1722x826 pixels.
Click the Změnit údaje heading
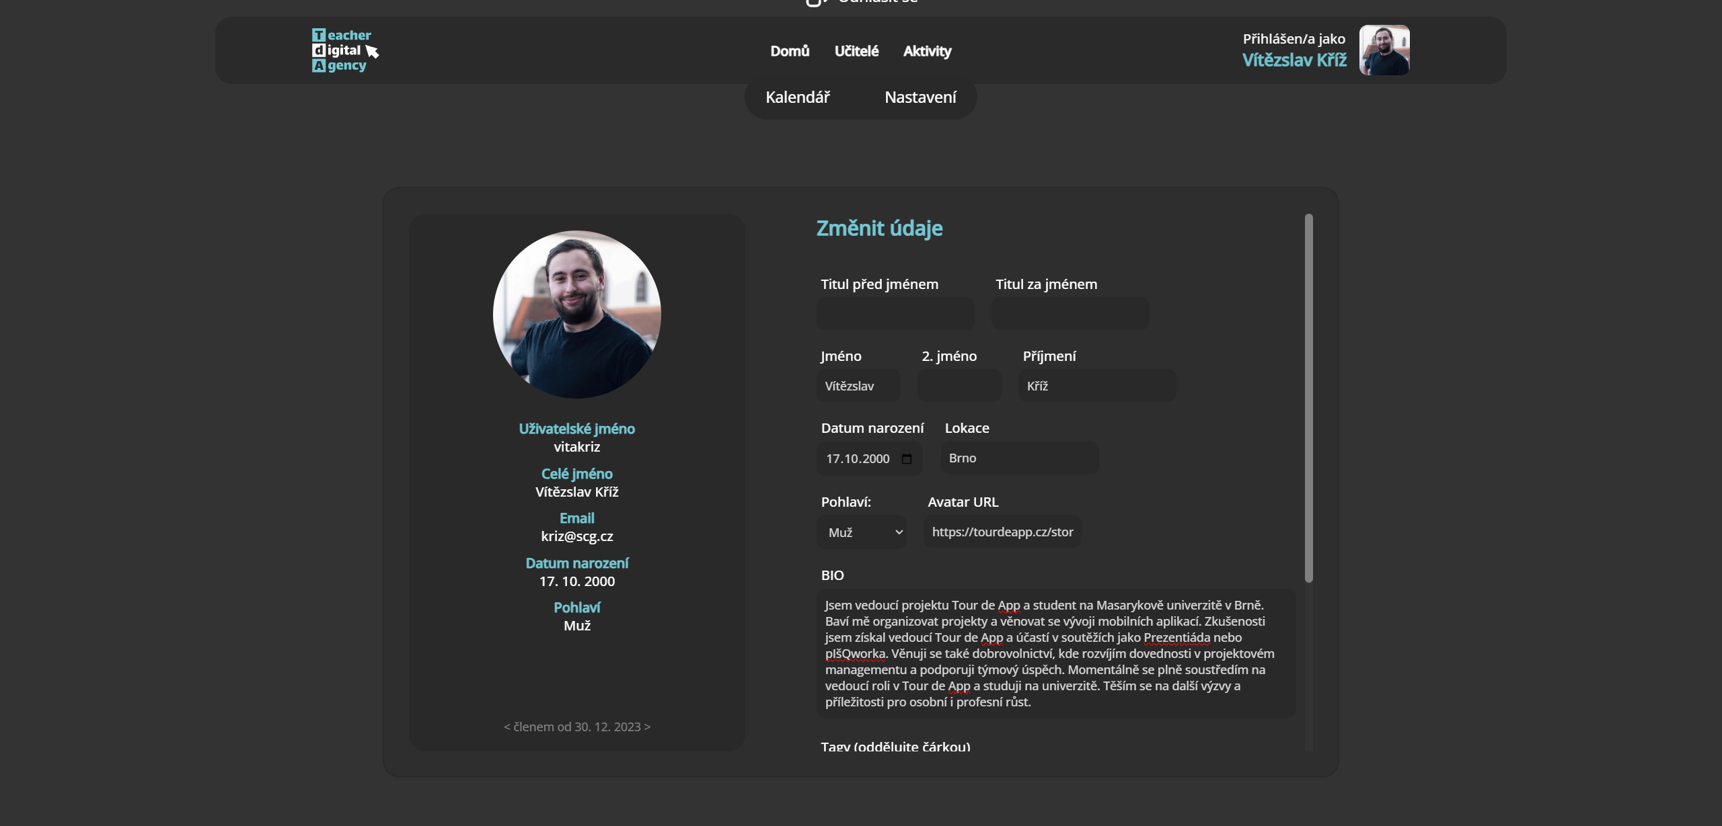pyautogui.click(x=879, y=229)
